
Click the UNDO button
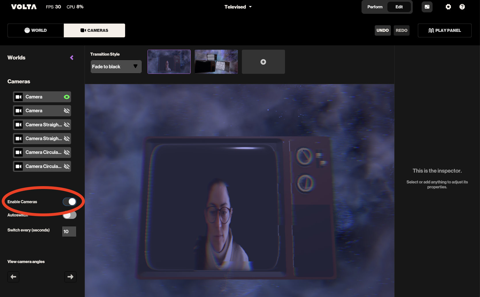pos(383,30)
